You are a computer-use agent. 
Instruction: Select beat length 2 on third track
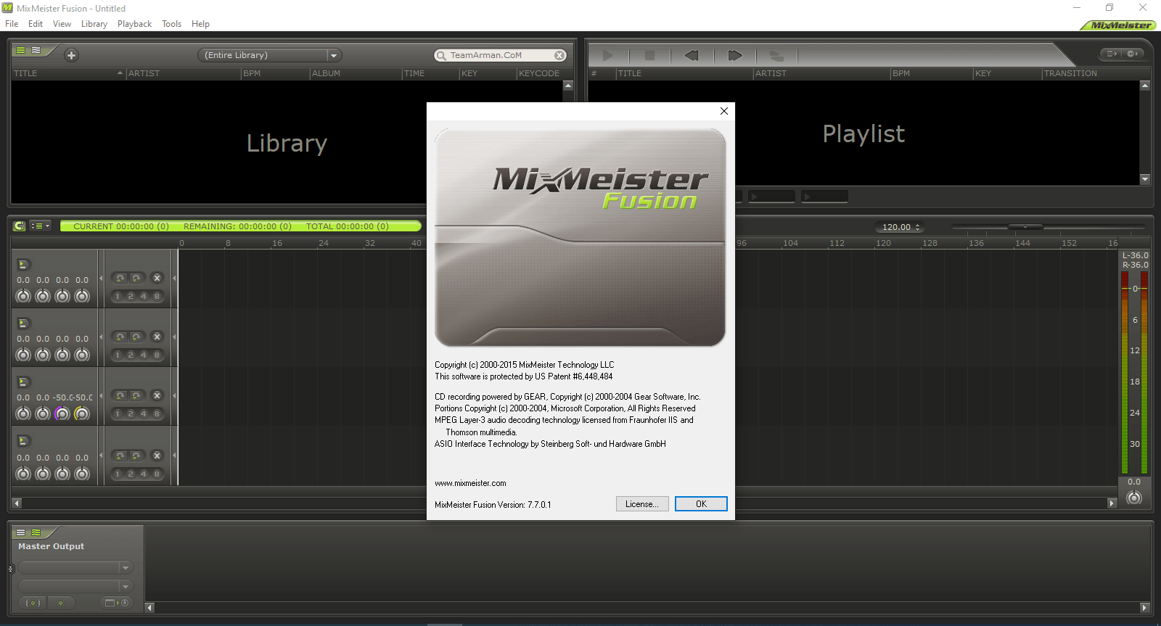(x=131, y=413)
